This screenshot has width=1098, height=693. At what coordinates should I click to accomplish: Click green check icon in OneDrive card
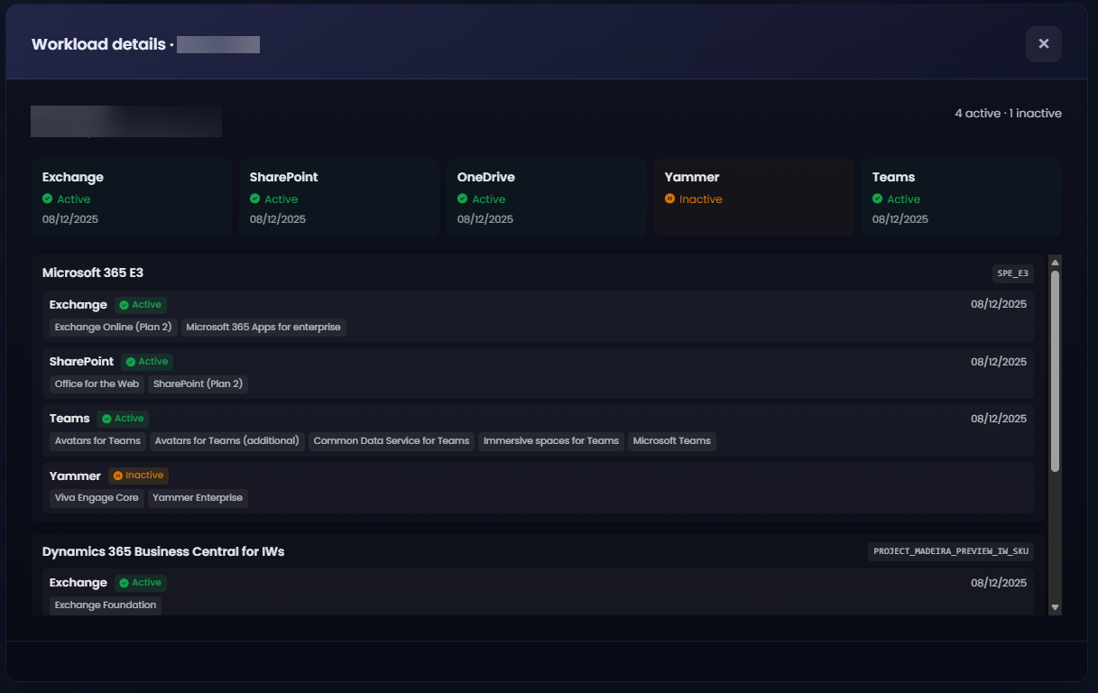click(463, 199)
